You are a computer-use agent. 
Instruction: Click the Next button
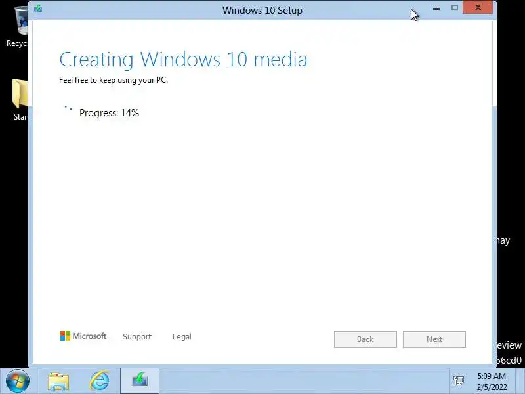tap(434, 339)
